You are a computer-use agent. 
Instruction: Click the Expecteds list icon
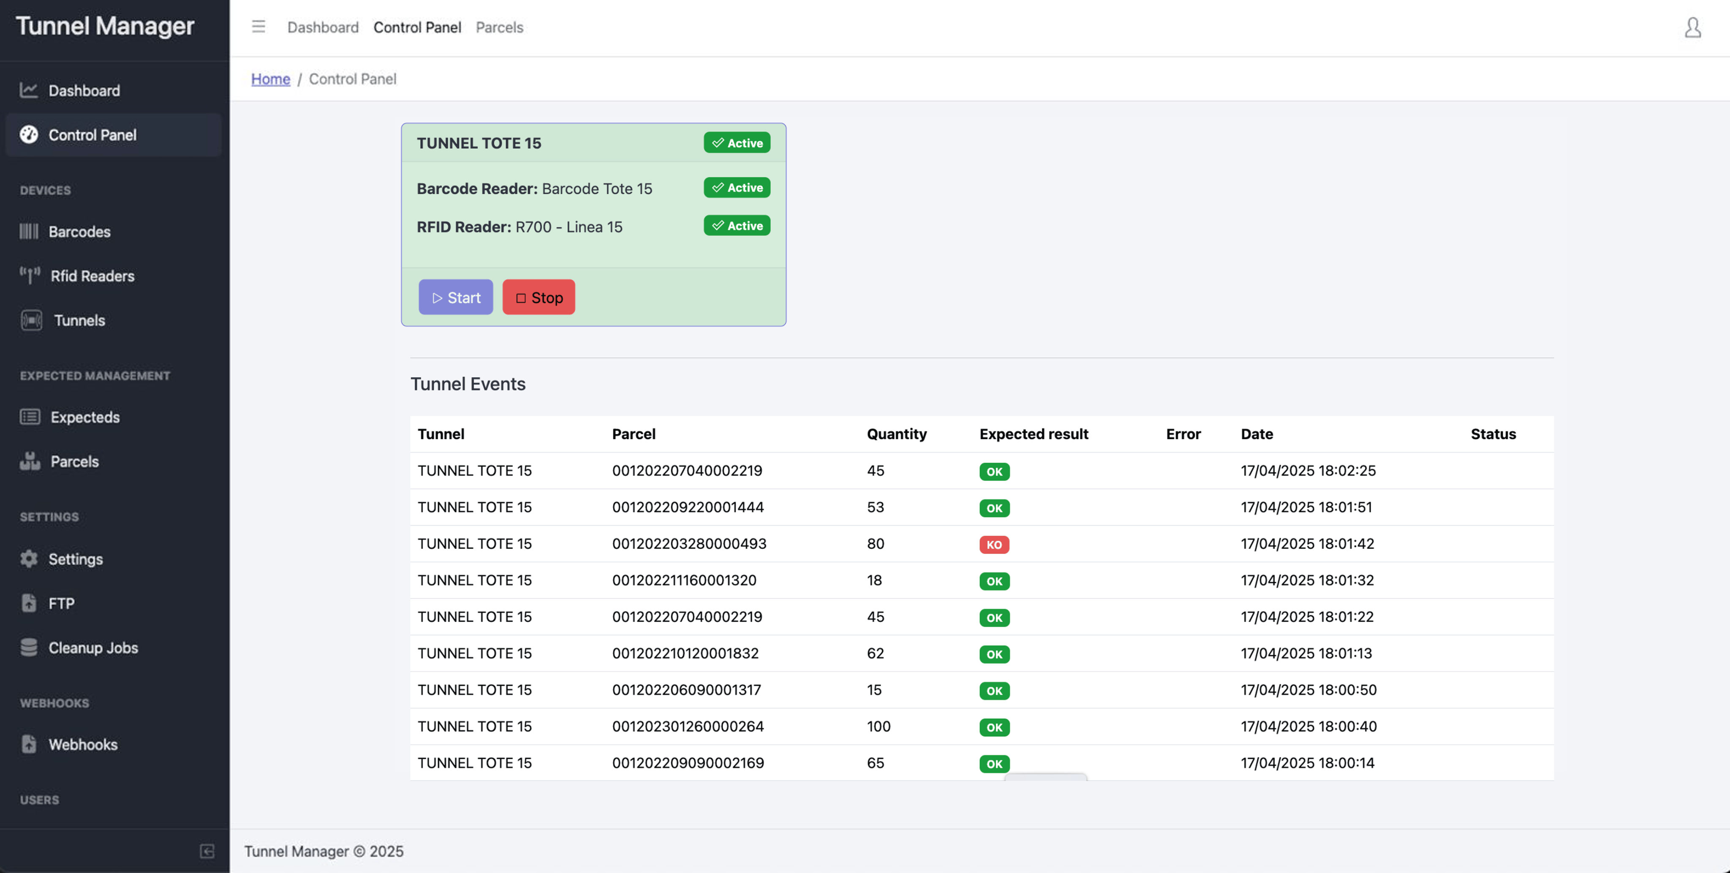click(30, 417)
